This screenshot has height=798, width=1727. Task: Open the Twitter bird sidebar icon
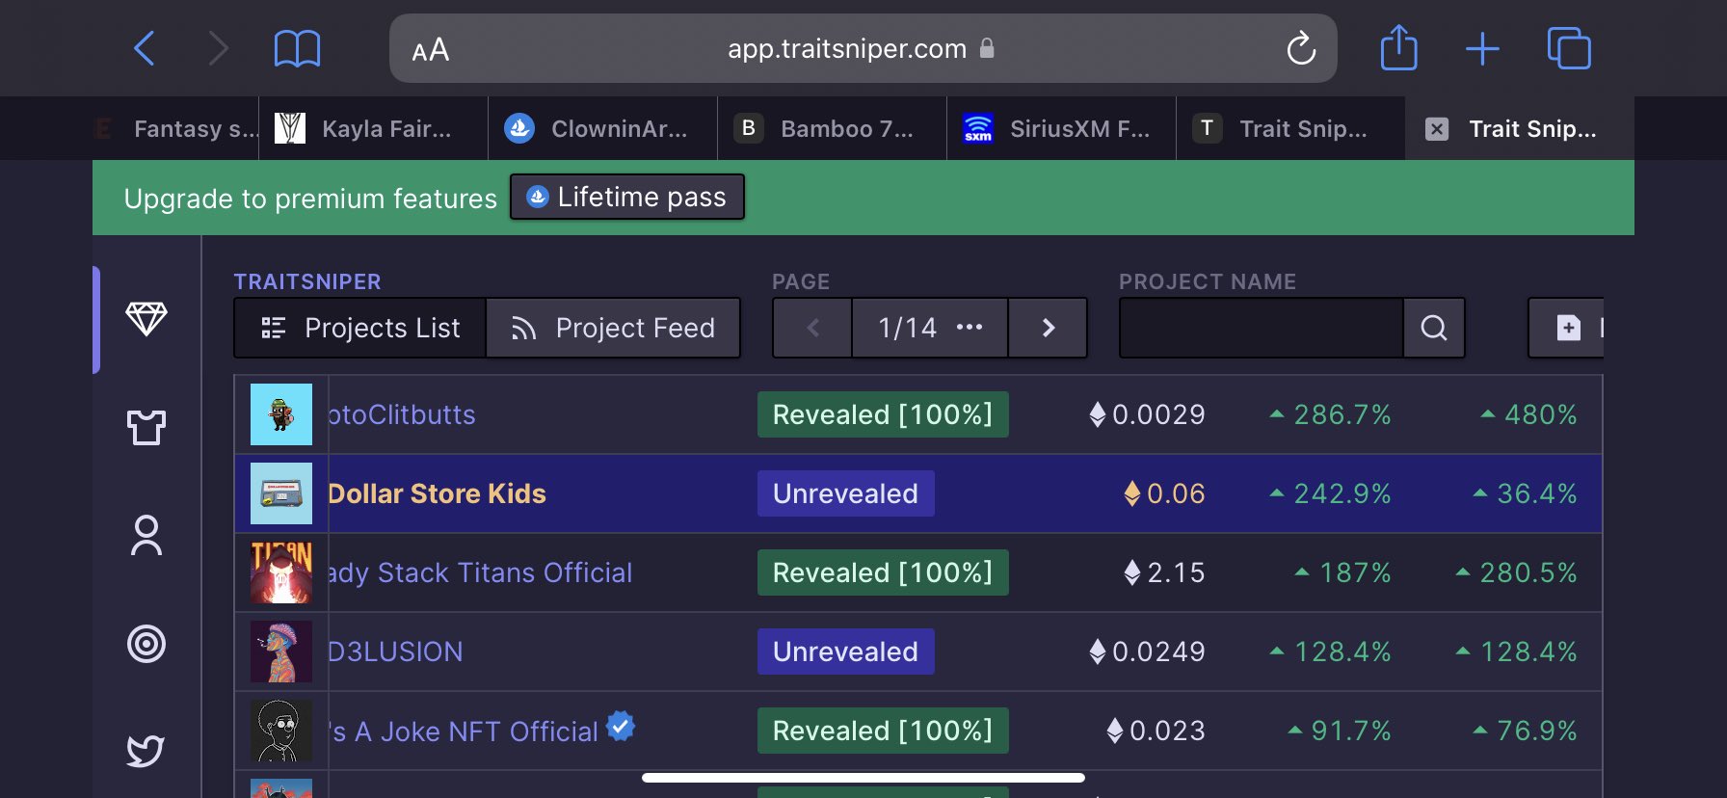[x=146, y=750]
